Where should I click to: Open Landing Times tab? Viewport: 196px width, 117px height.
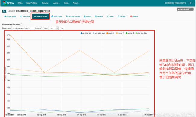(73, 16)
